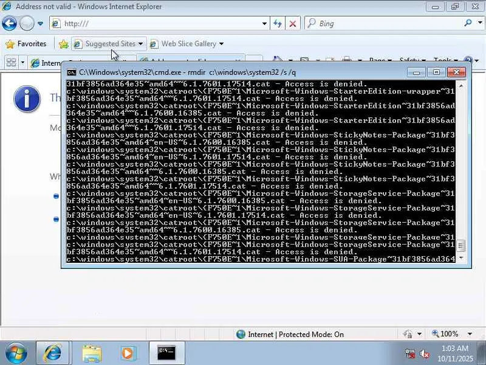This screenshot has height=365, width=486.
Task: Click the status bar privacy report icon
Action: pos(408,334)
